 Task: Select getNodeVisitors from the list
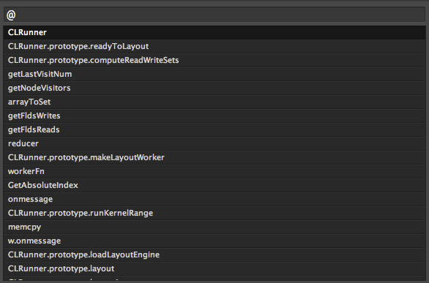214,88
